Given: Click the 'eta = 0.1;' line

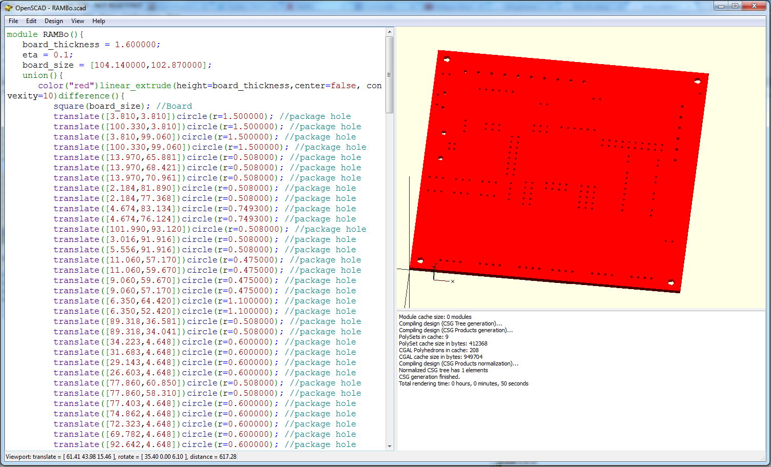Looking at the screenshot, I should (x=48, y=55).
